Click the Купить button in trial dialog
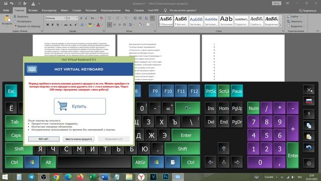 [80, 106]
